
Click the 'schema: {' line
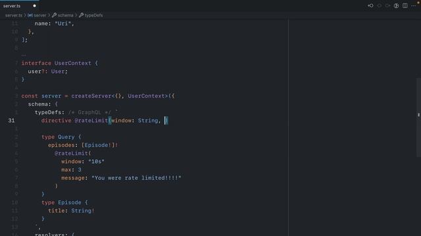point(43,104)
